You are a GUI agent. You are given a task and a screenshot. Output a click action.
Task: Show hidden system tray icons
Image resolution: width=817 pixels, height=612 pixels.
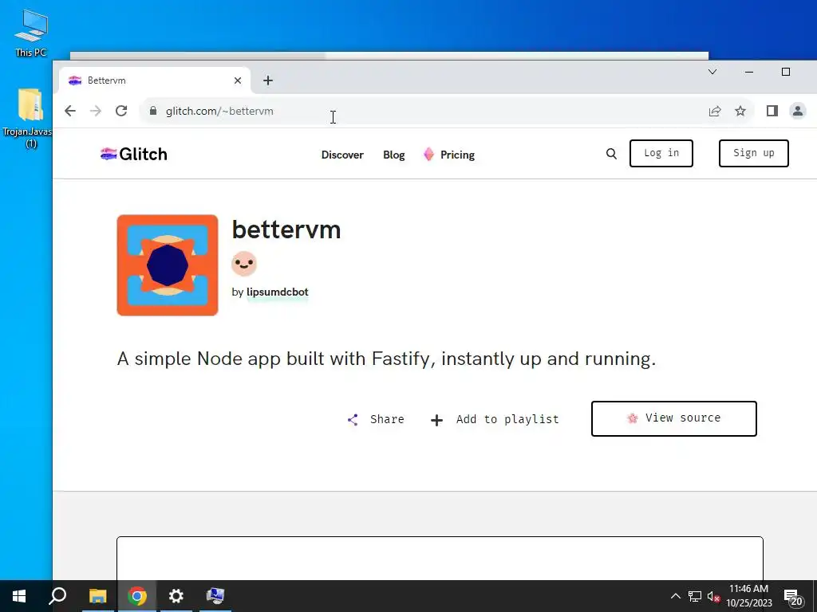[x=675, y=596]
